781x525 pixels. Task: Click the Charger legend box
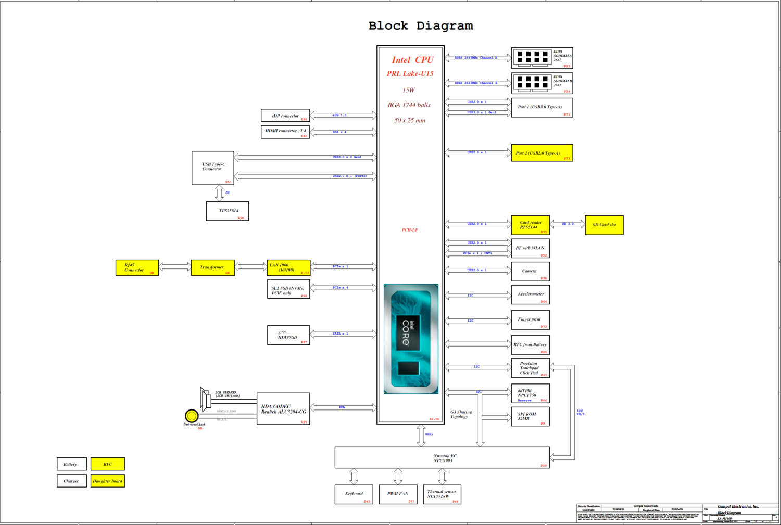tap(72, 481)
